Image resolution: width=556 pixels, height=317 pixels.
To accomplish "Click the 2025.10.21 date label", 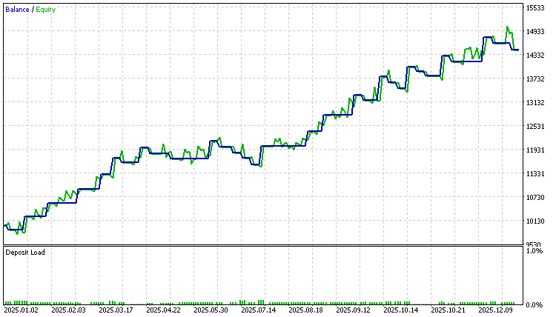I will pyautogui.click(x=449, y=310).
